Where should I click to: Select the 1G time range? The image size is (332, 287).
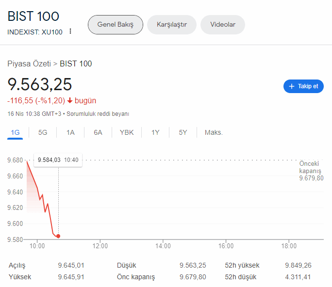click(15, 132)
